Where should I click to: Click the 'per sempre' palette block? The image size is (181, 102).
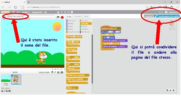point(72,51)
